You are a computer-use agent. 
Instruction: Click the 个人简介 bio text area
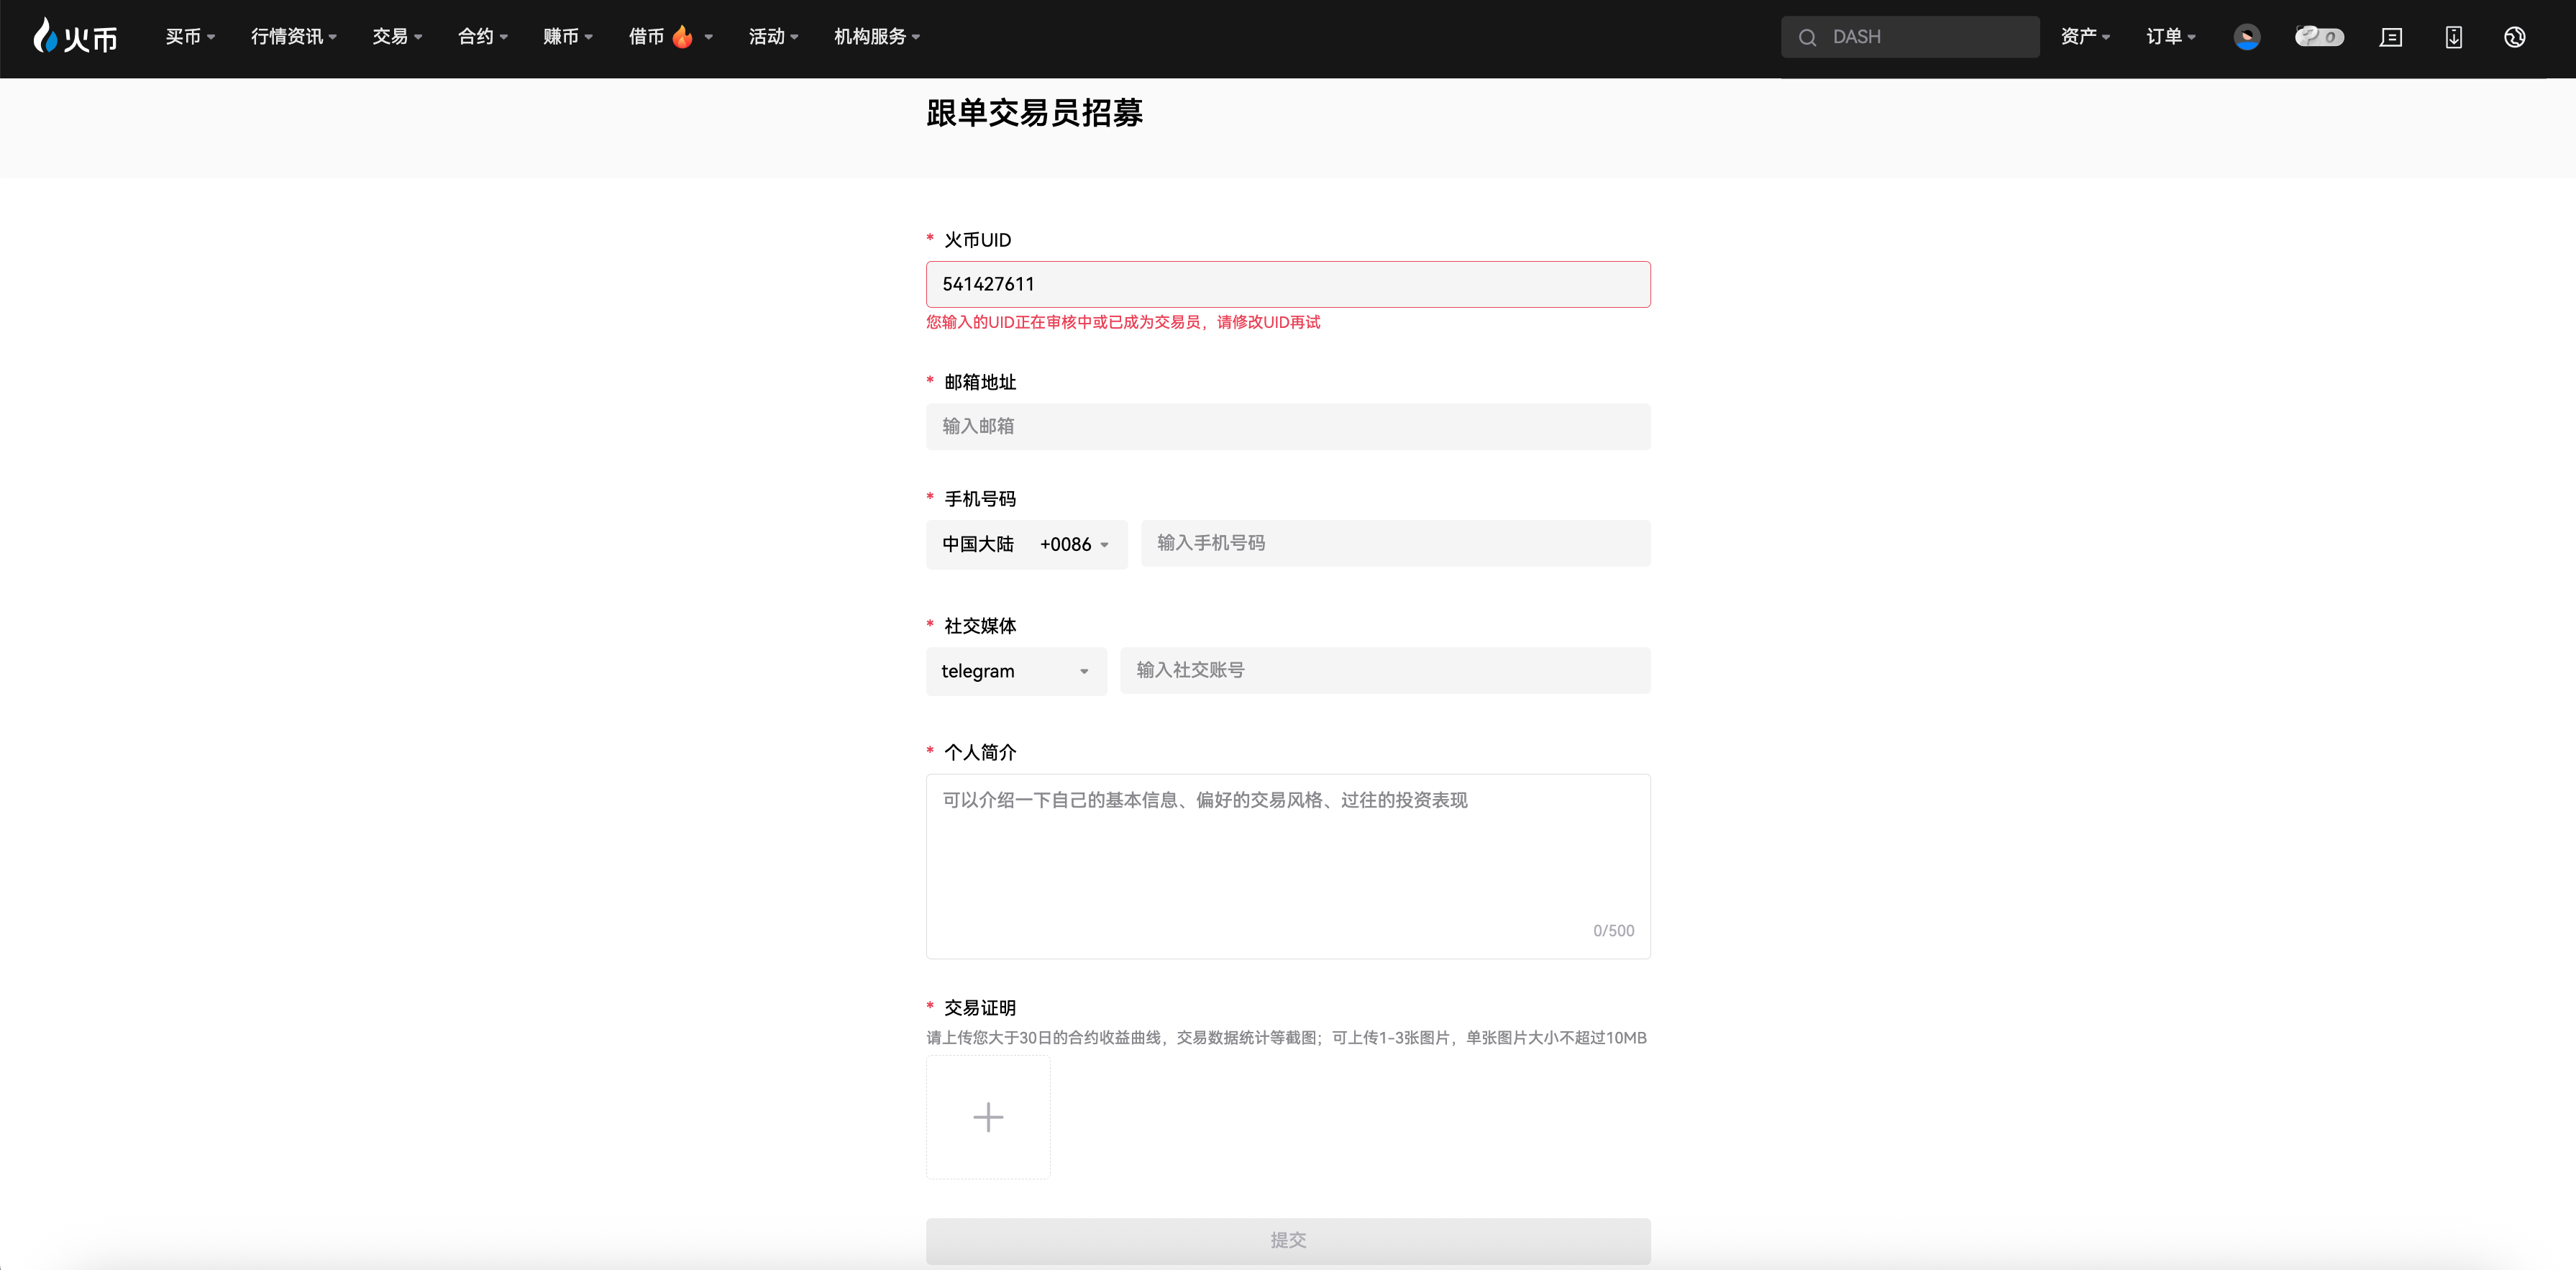click(x=1287, y=865)
